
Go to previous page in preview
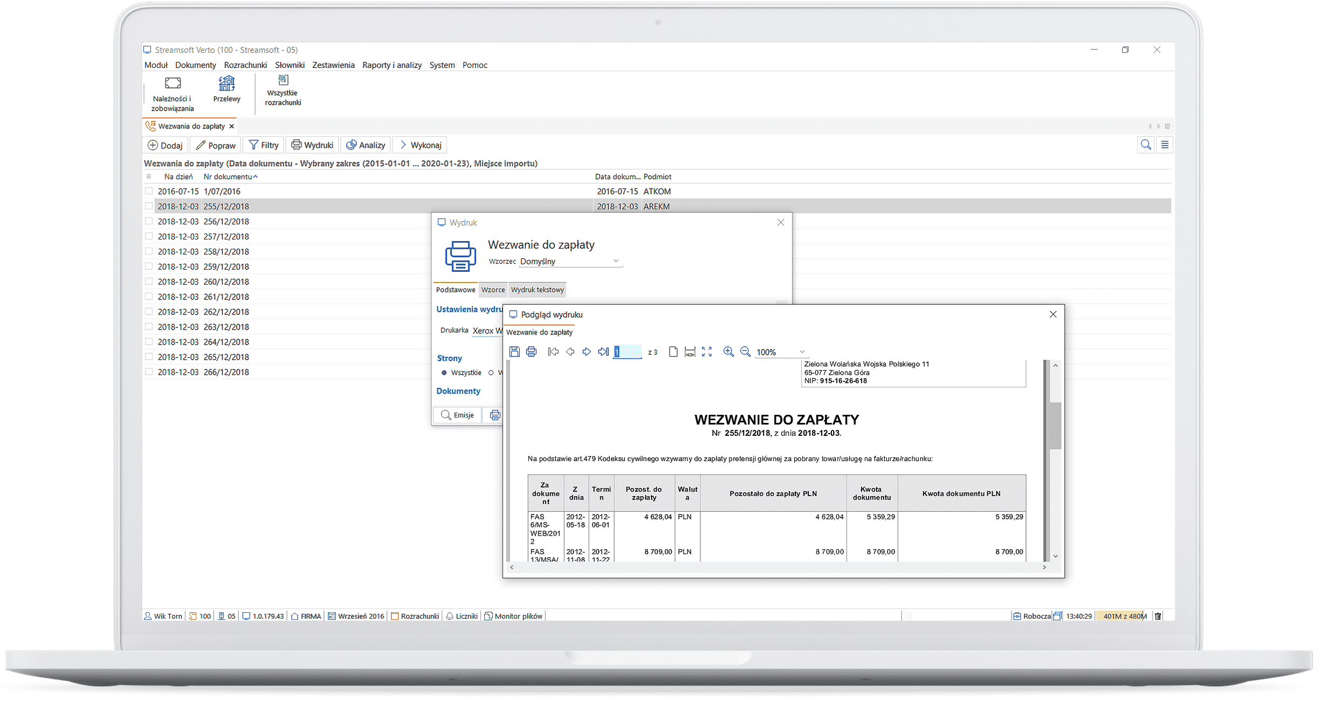[570, 352]
